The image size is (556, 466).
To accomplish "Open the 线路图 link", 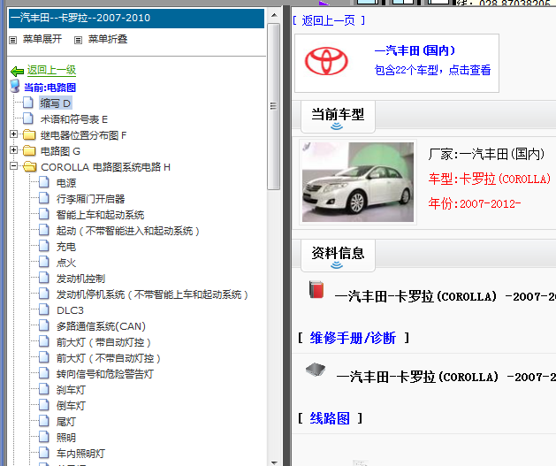I will pyautogui.click(x=330, y=418).
